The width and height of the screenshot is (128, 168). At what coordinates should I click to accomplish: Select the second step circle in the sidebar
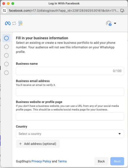(x=6, y=47)
